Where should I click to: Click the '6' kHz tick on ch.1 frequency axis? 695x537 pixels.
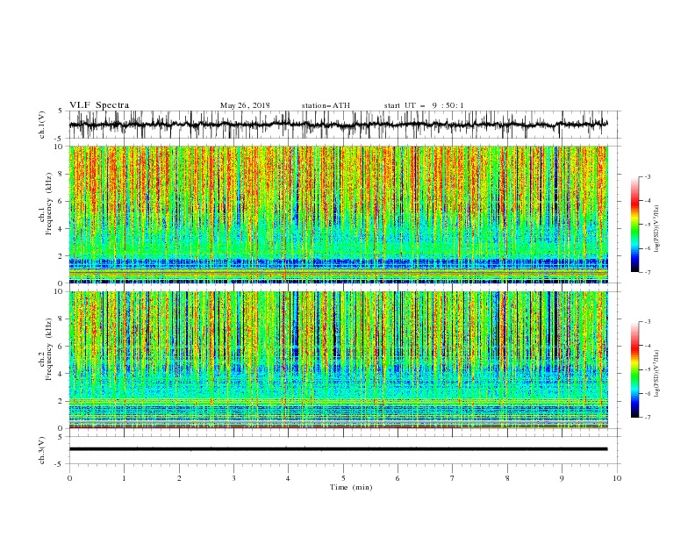62,201
